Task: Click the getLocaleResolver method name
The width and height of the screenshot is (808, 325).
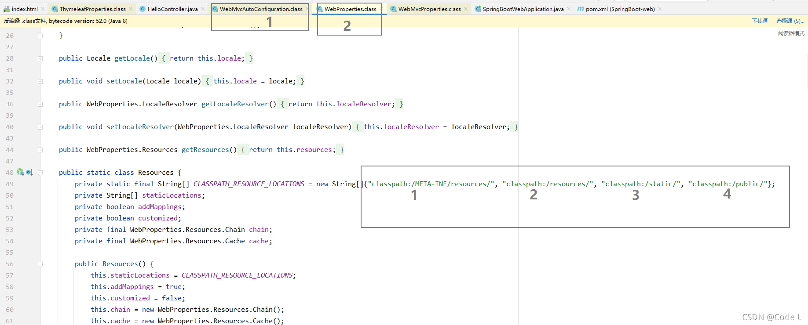Action: [x=235, y=104]
